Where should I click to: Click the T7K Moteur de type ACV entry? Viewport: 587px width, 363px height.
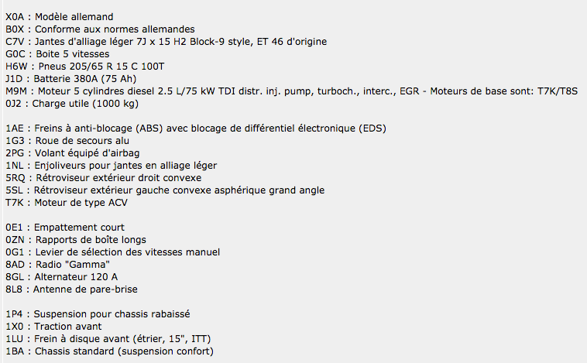click(67, 202)
